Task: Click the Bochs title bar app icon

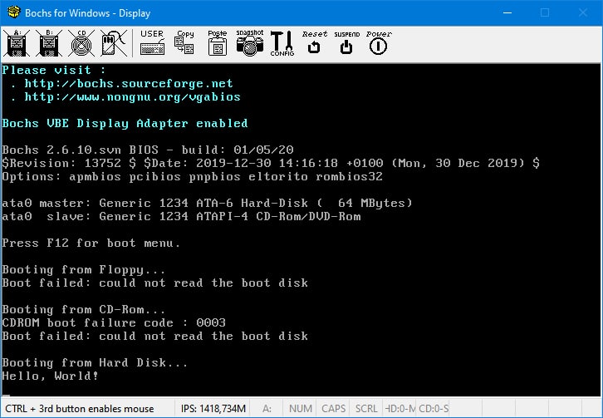Action: pyautogui.click(x=14, y=12)
